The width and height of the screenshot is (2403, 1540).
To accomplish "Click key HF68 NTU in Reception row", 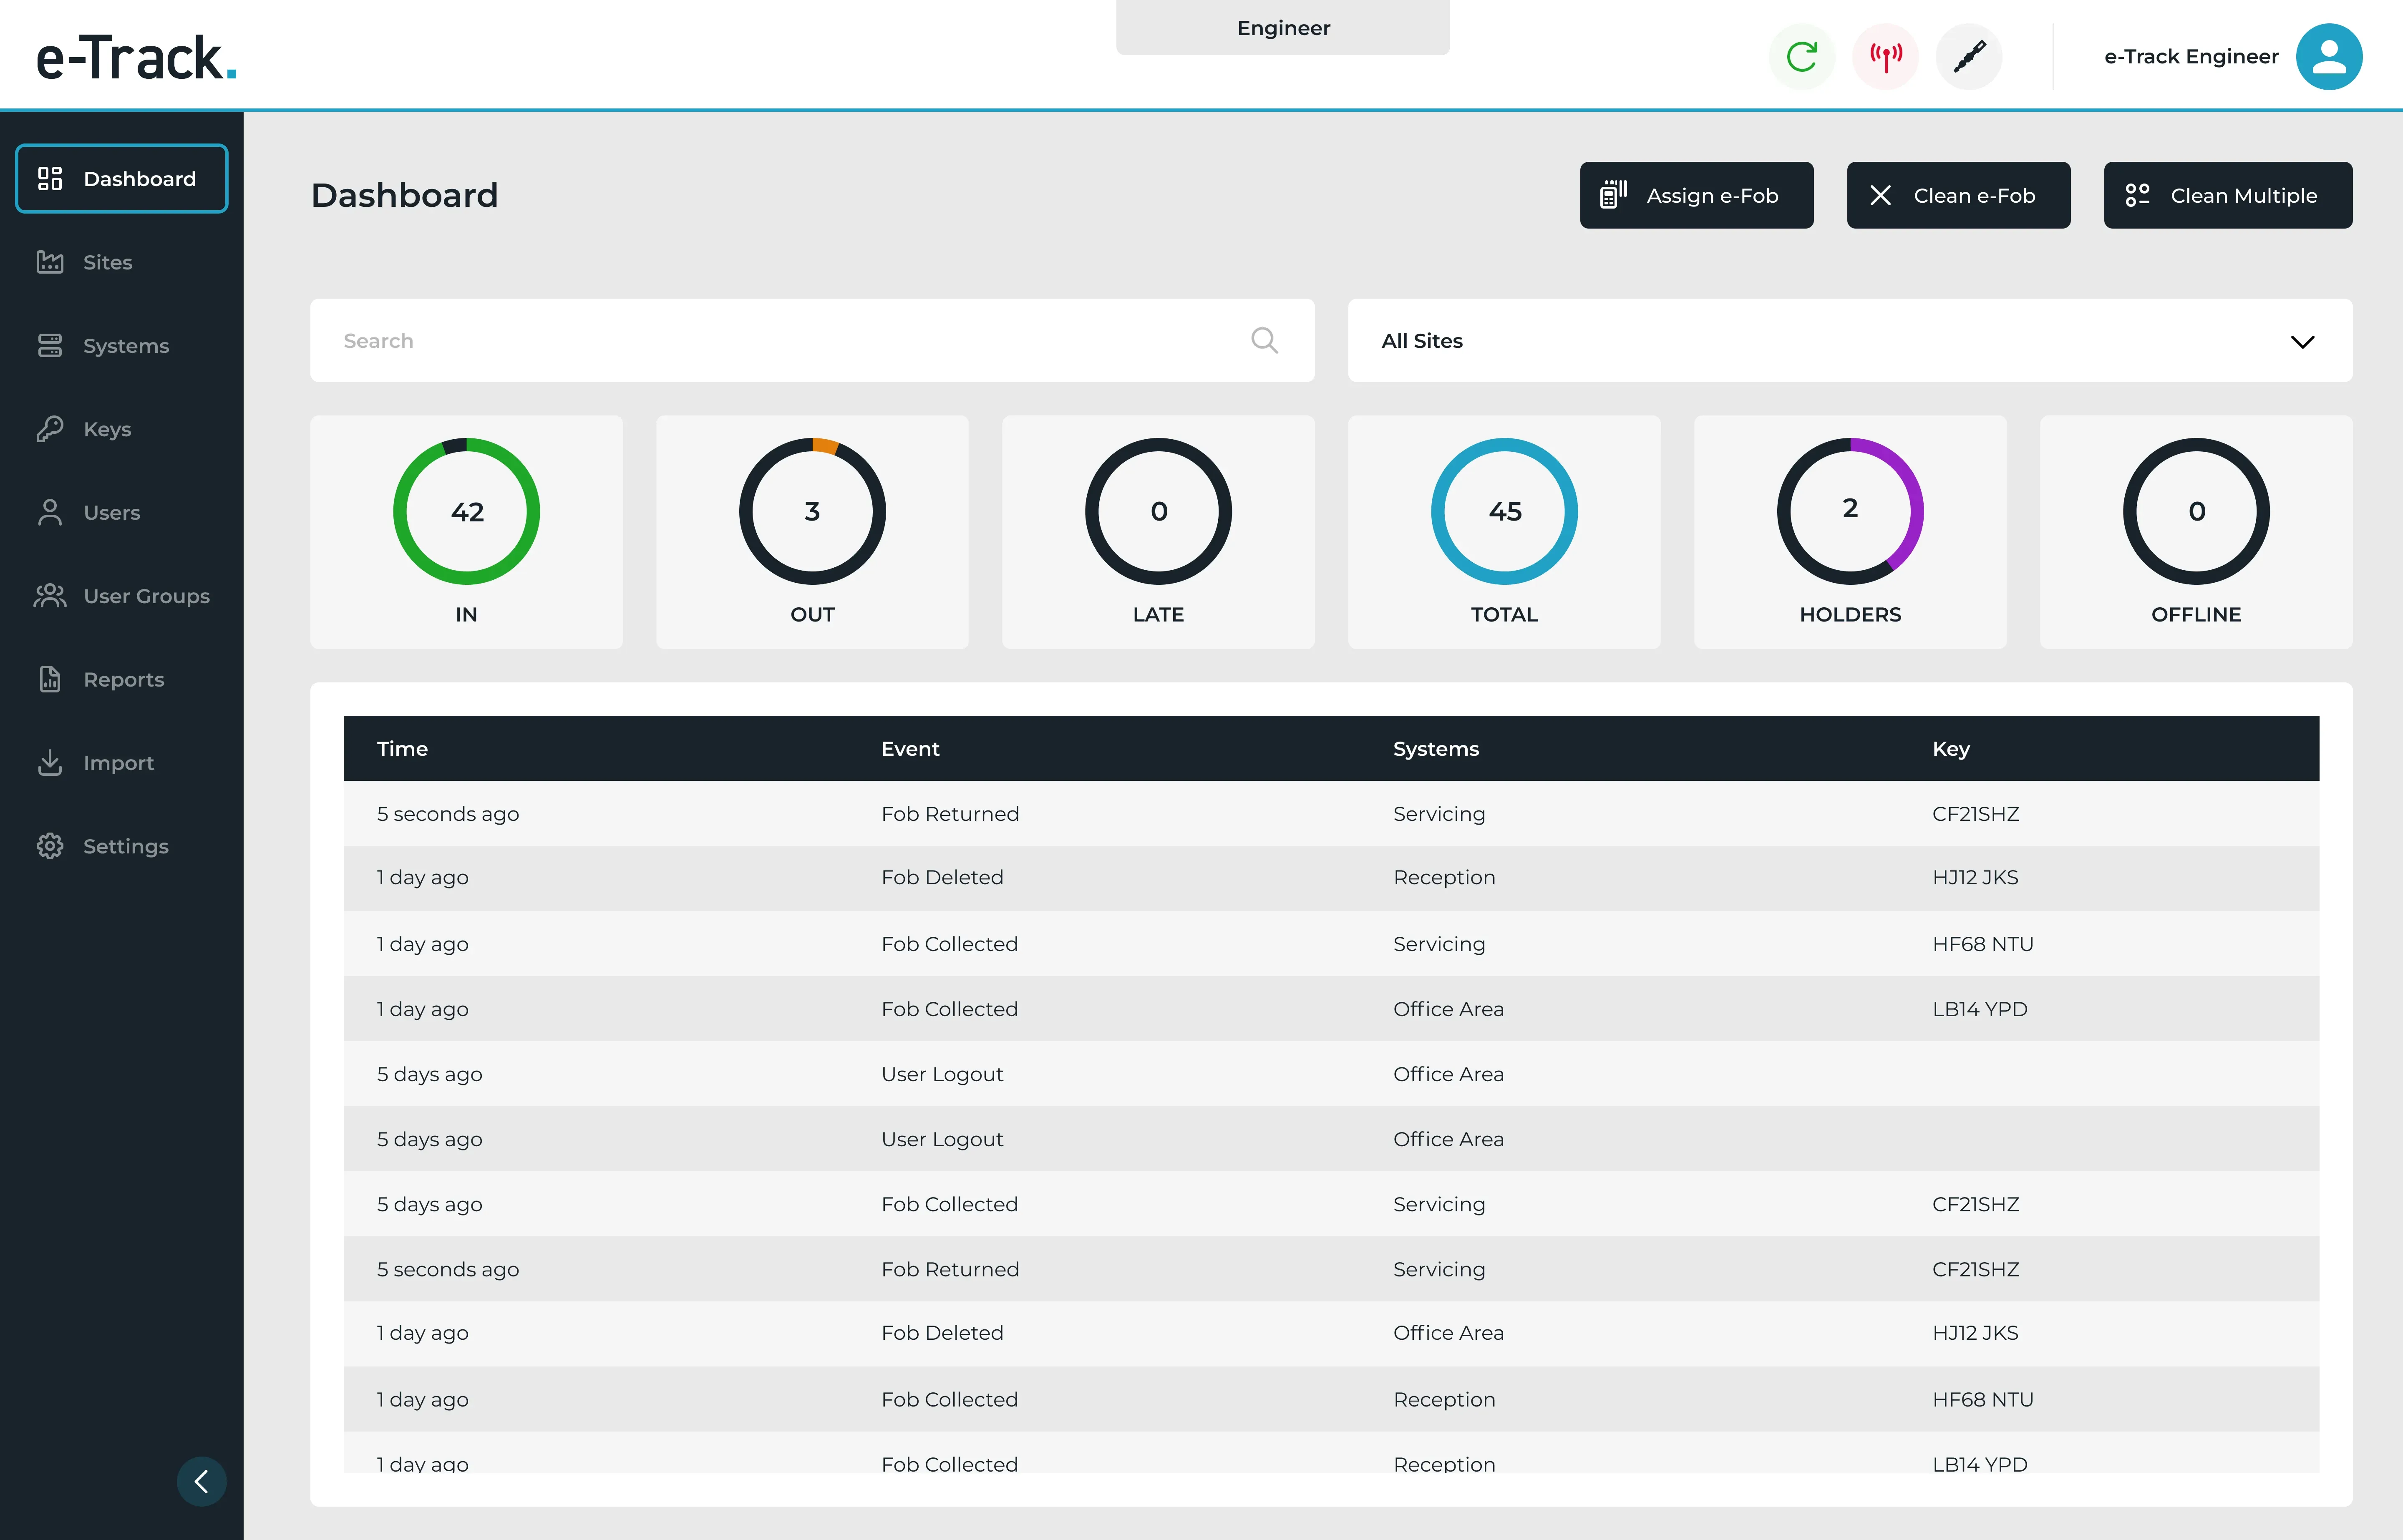I will 1983,1399.
